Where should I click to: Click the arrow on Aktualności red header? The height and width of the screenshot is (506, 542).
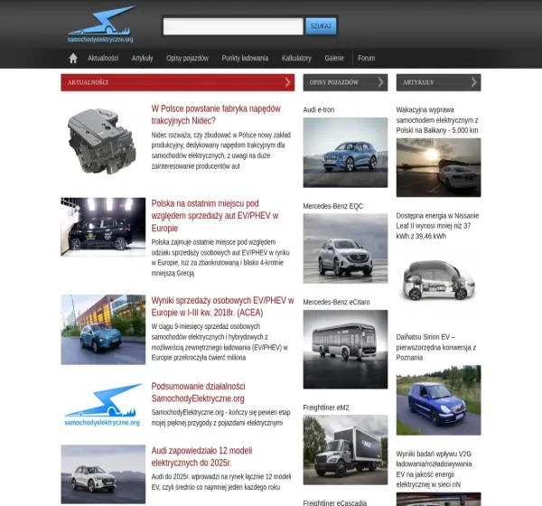(287, 82)
